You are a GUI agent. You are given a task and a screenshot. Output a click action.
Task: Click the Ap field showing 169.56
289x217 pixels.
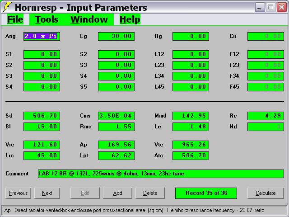(x=116, y=145)
